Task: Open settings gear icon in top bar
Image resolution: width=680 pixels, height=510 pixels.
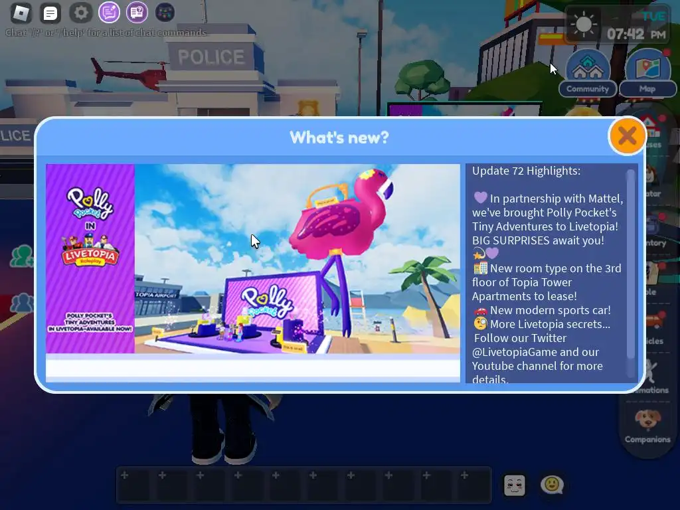Action: click(80, 13)
